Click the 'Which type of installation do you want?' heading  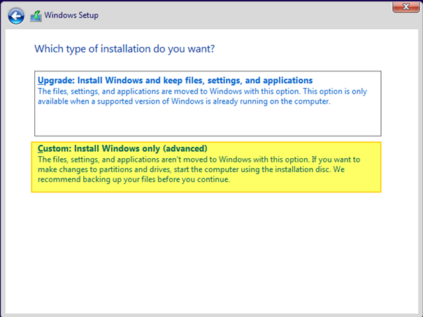[x=124, y=49]
